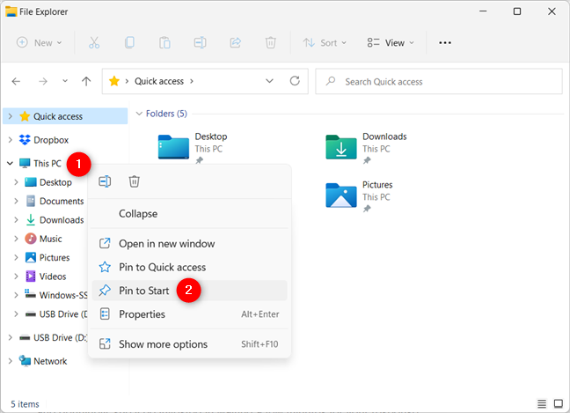Switch to large thumbnails view in status bar
The width and height of the screenshot is (570, 413).
pos(558,403)
